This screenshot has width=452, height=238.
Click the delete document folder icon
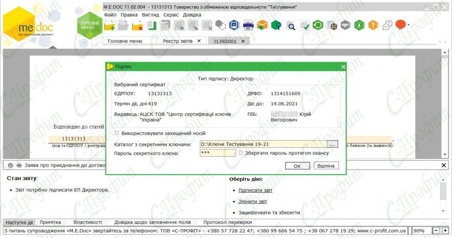[137, 26]
